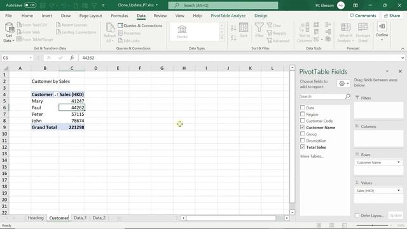Open Customize Quick Access Toolbar dropdown

(103, 5)
